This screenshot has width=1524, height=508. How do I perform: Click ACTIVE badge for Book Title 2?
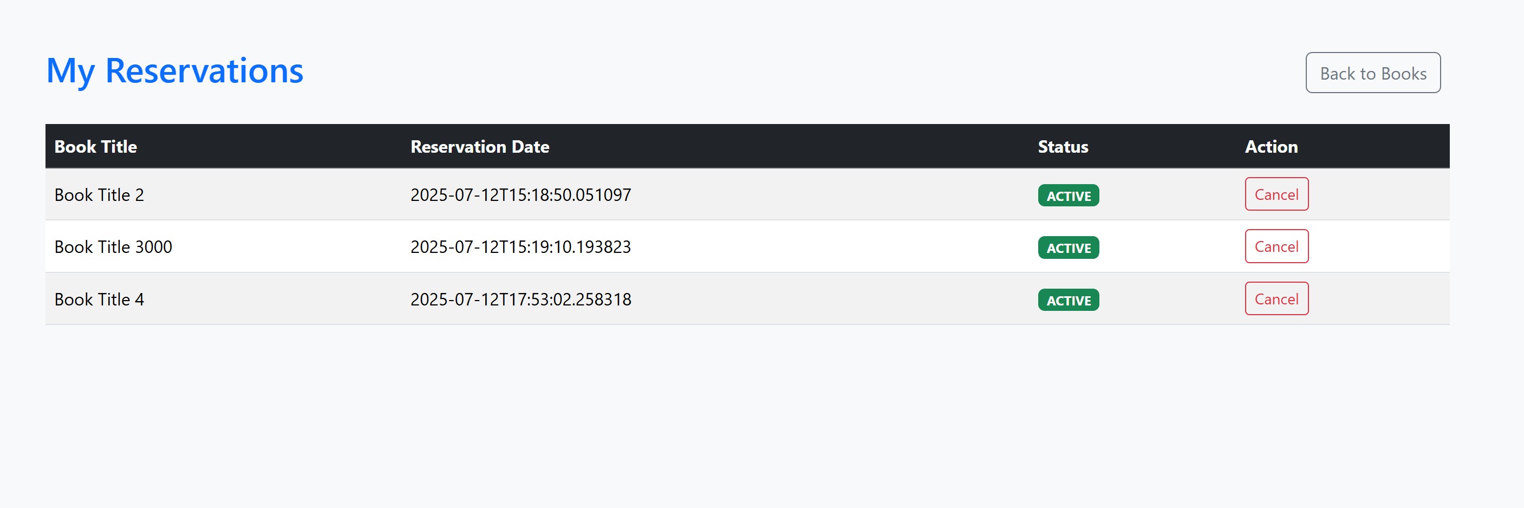click(1069, 196)
